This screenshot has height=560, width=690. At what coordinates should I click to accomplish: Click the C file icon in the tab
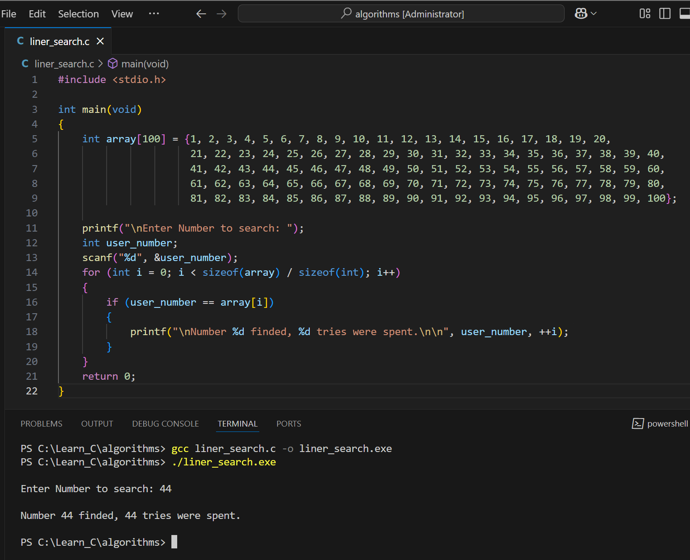point(21,41)
